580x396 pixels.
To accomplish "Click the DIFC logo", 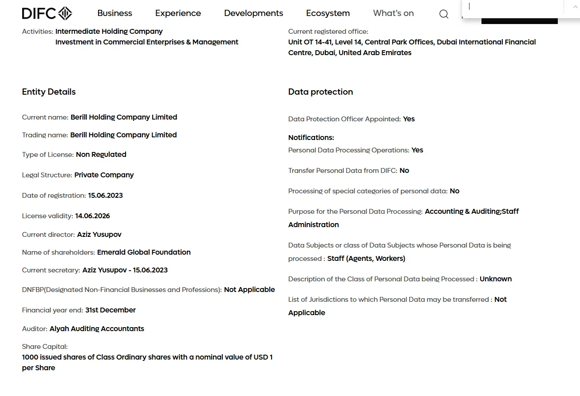I will pyautogui.click(x=47, y=13).
